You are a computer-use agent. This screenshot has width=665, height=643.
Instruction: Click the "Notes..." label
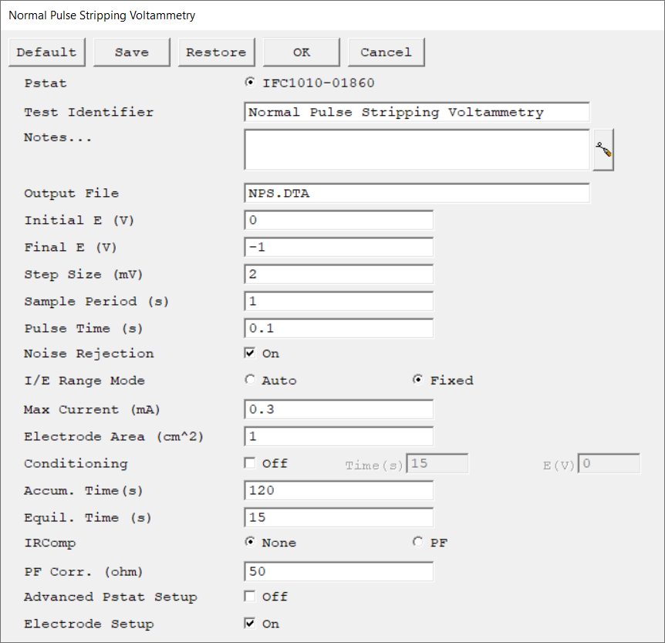(x=58, y=137)
